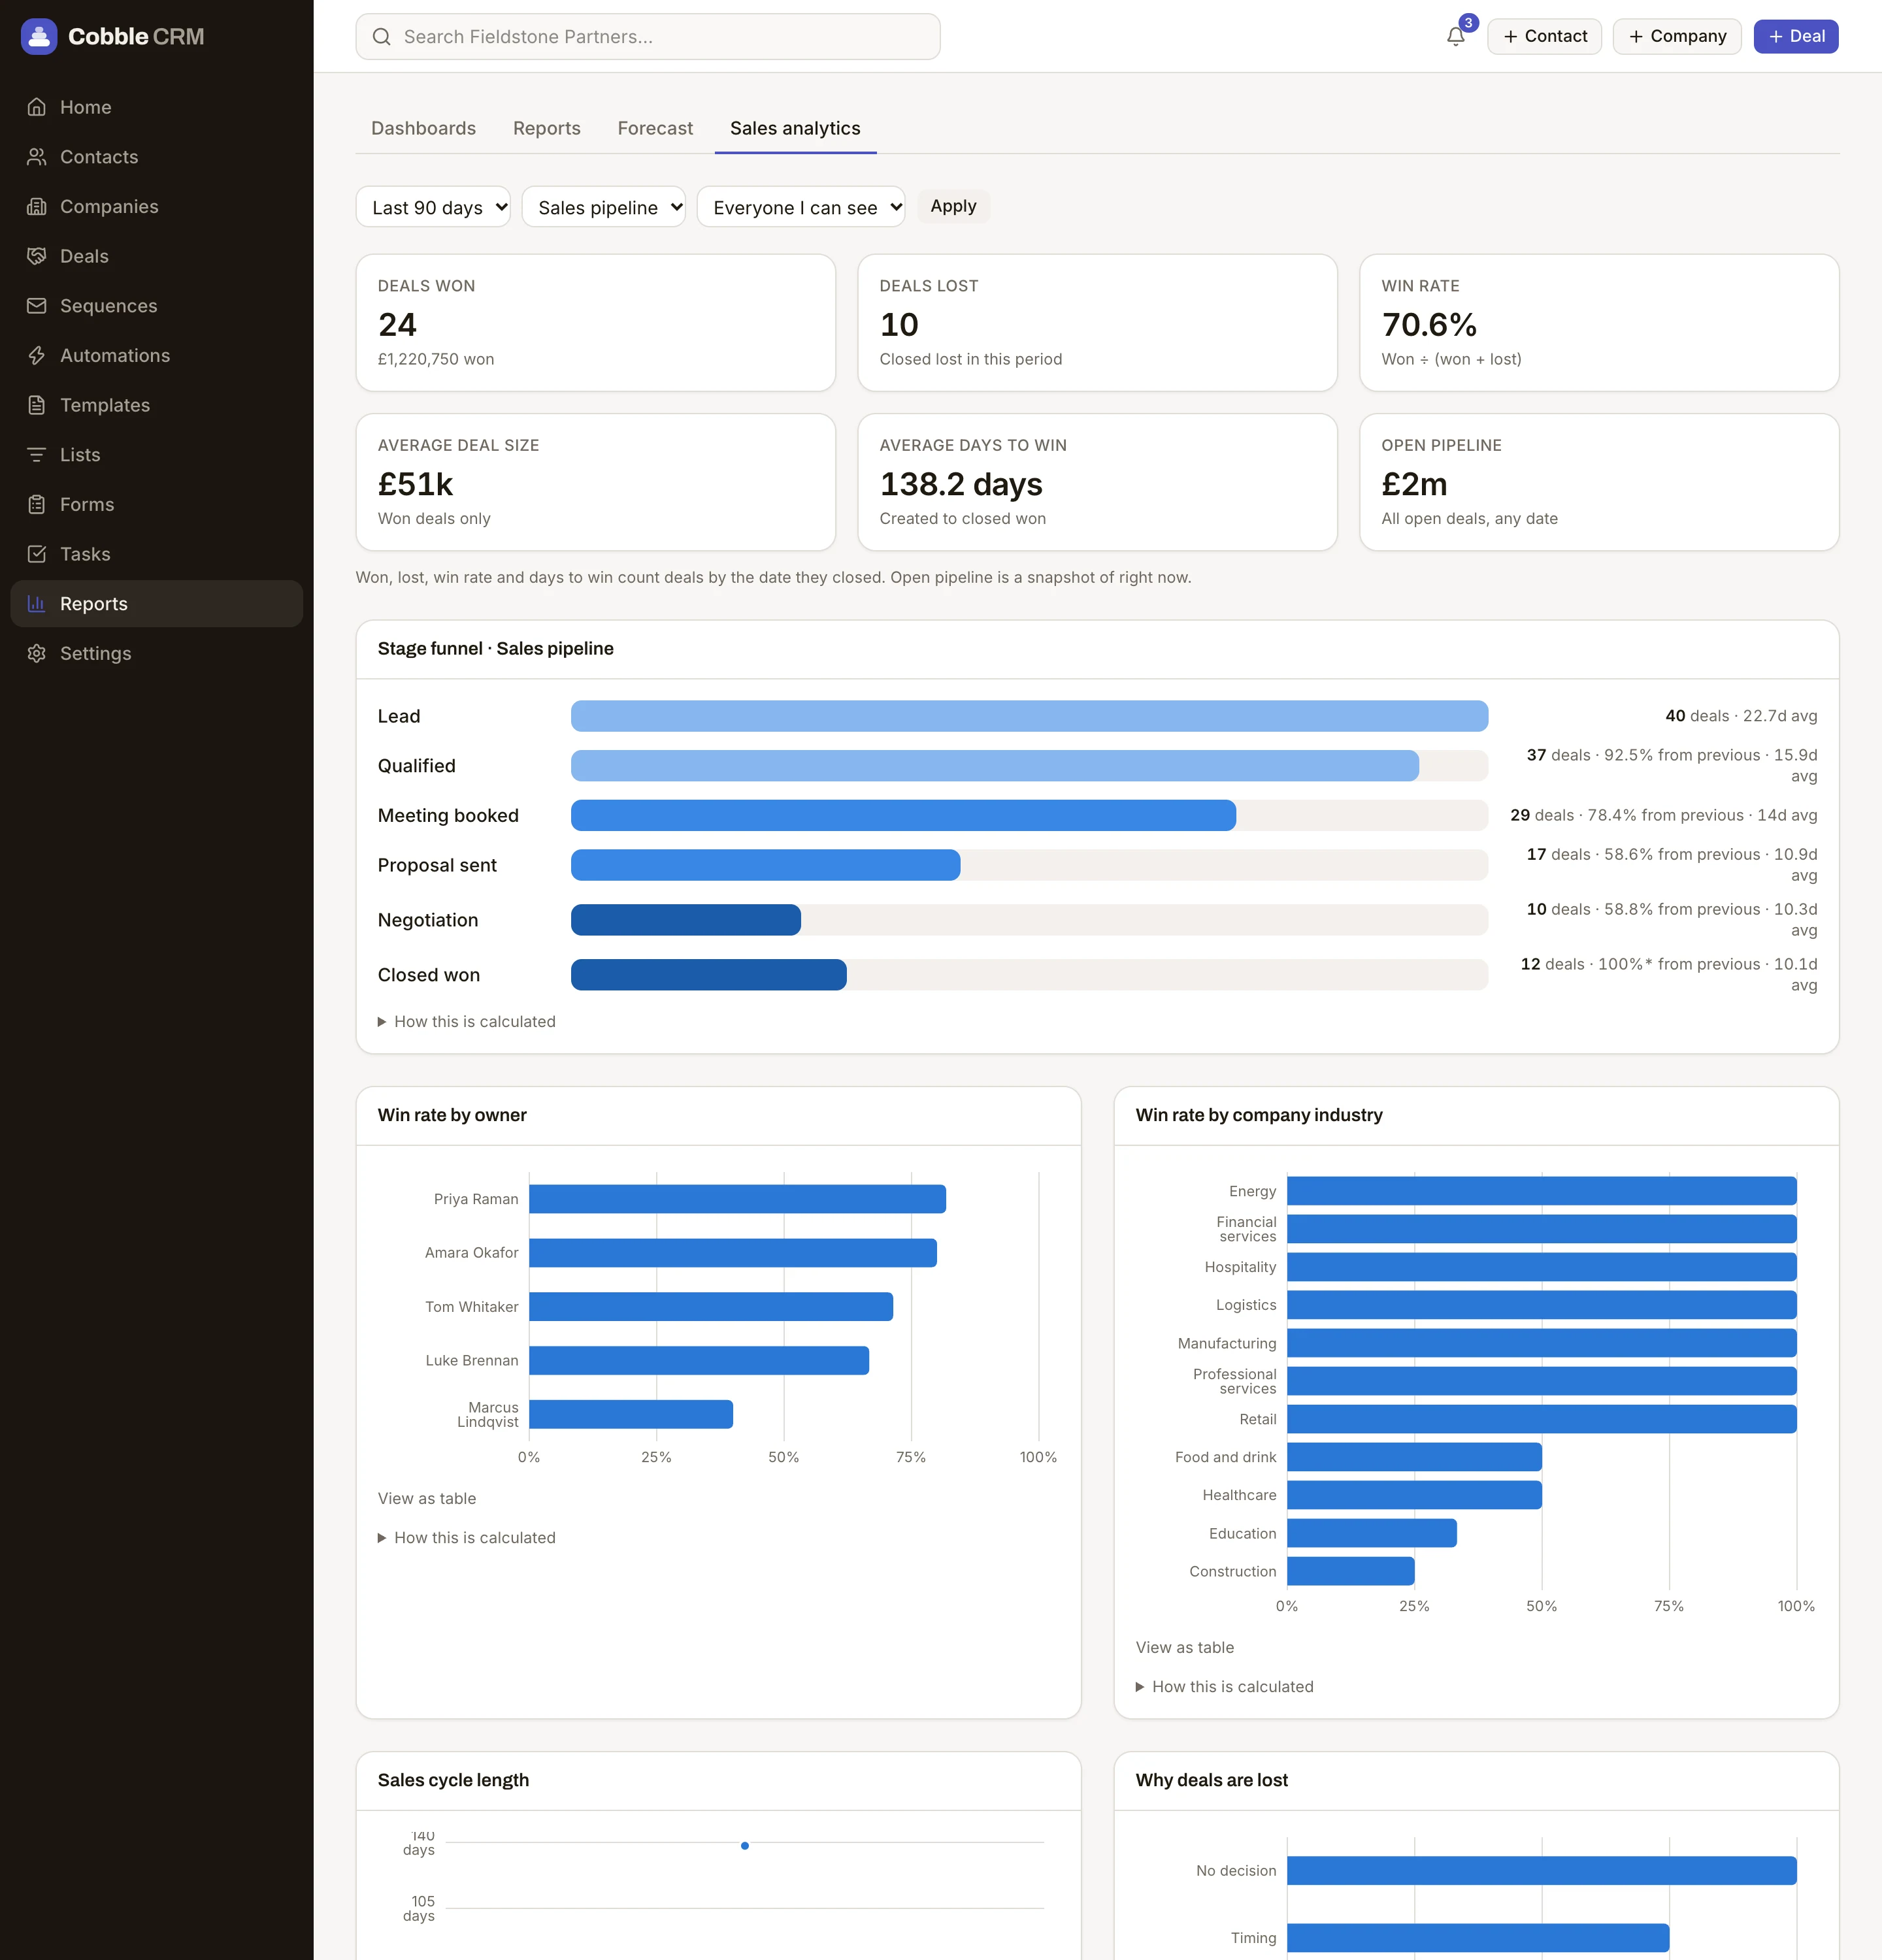Expand How this is calculated under Stage funnel

[467, 1021]
